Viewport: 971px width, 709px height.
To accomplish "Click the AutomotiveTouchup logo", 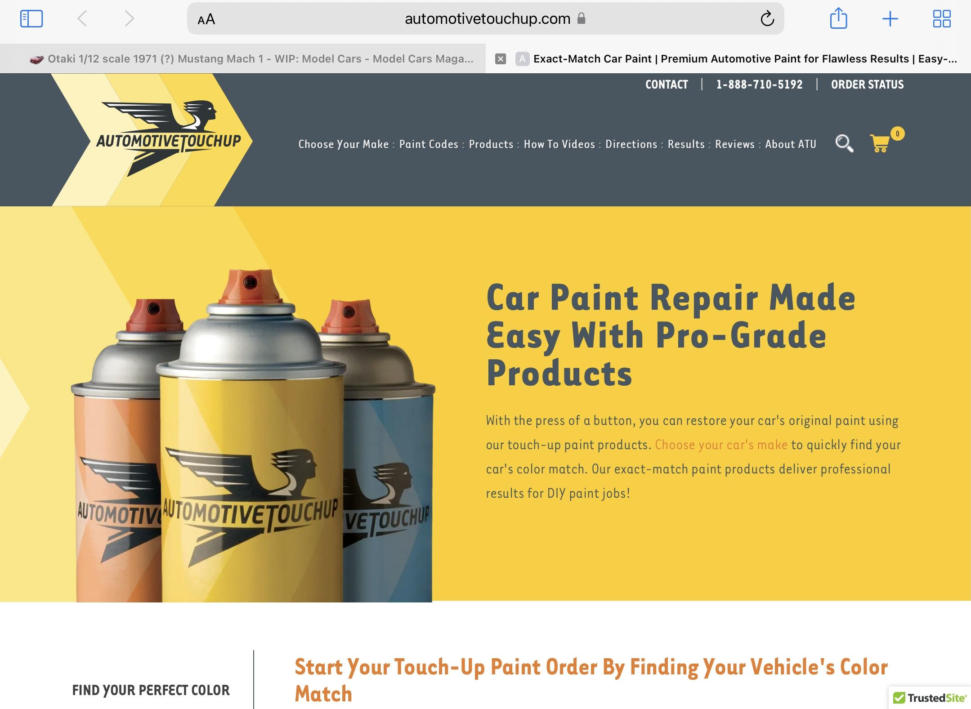I will [x=169, y=139].
